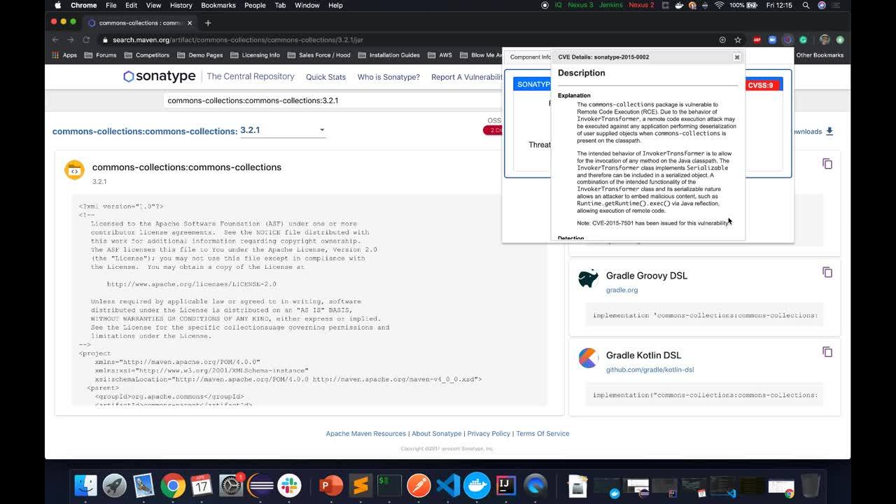This screenshot has height=504, width=896.
Task: Open the History menu
Action: [181, 6]
